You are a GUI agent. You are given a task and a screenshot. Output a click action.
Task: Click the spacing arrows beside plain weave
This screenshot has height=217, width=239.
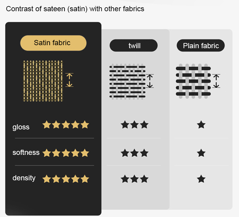(216, 81)
